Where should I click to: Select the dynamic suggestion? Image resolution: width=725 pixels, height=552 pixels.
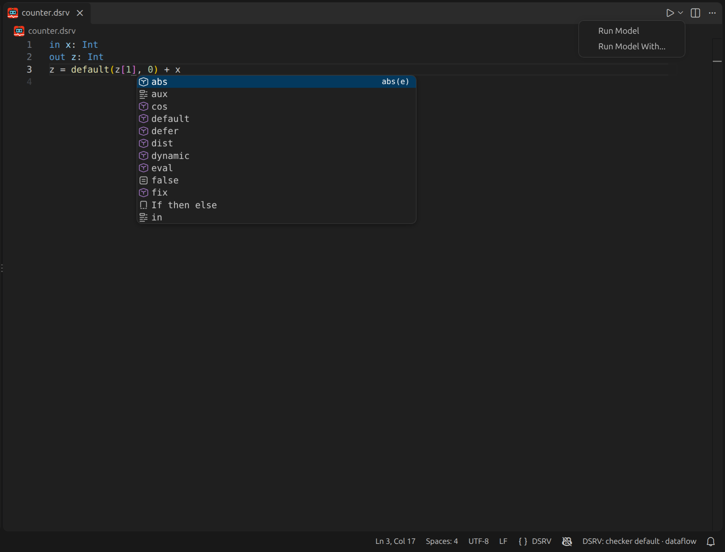point(276,156)
